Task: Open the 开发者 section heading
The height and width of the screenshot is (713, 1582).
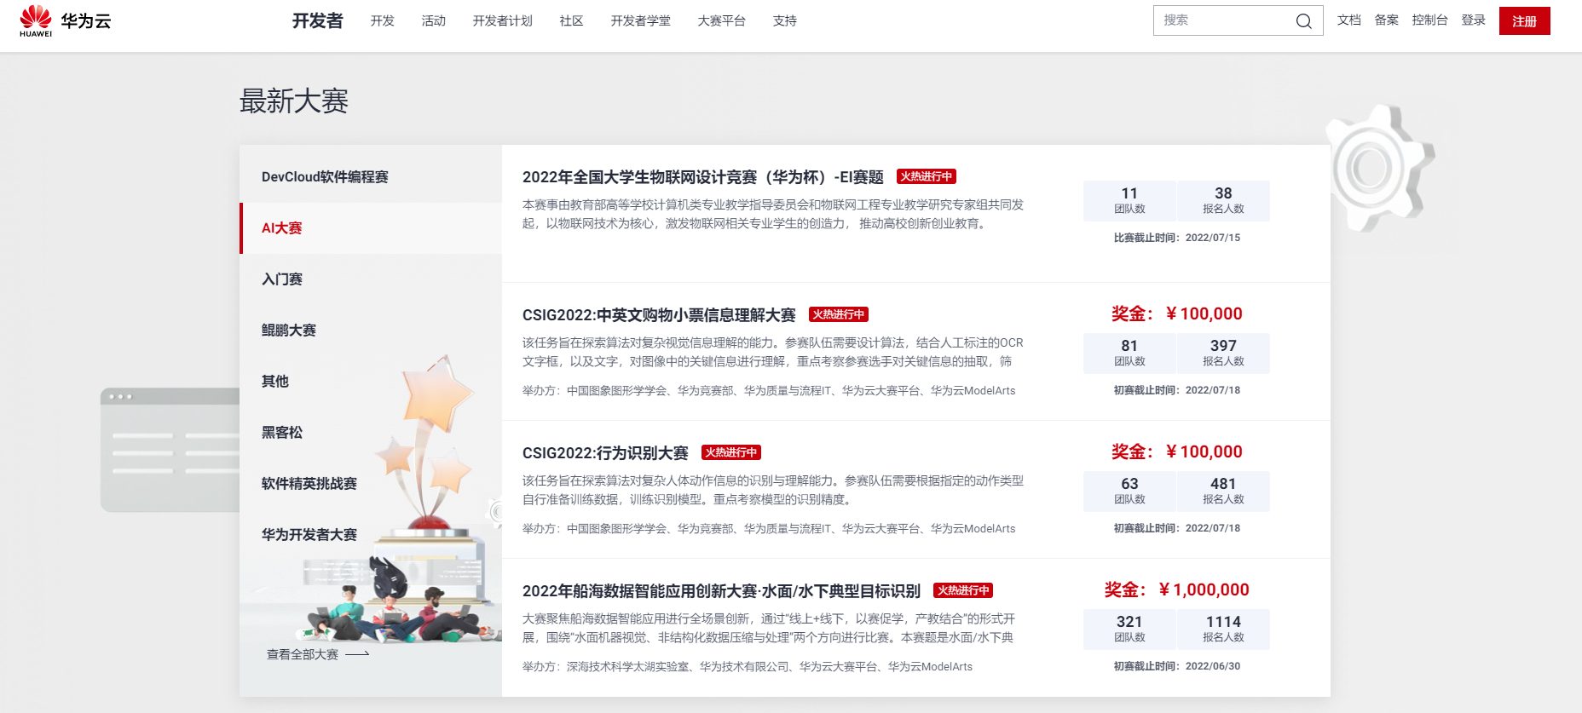Action: [x=317, y=20]
